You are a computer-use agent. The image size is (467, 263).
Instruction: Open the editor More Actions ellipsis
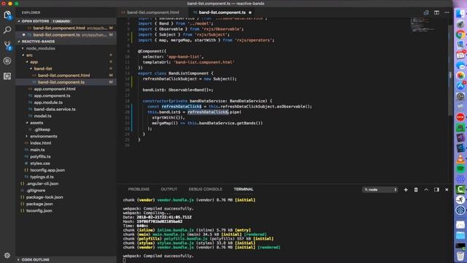click(x=447, y=12)
